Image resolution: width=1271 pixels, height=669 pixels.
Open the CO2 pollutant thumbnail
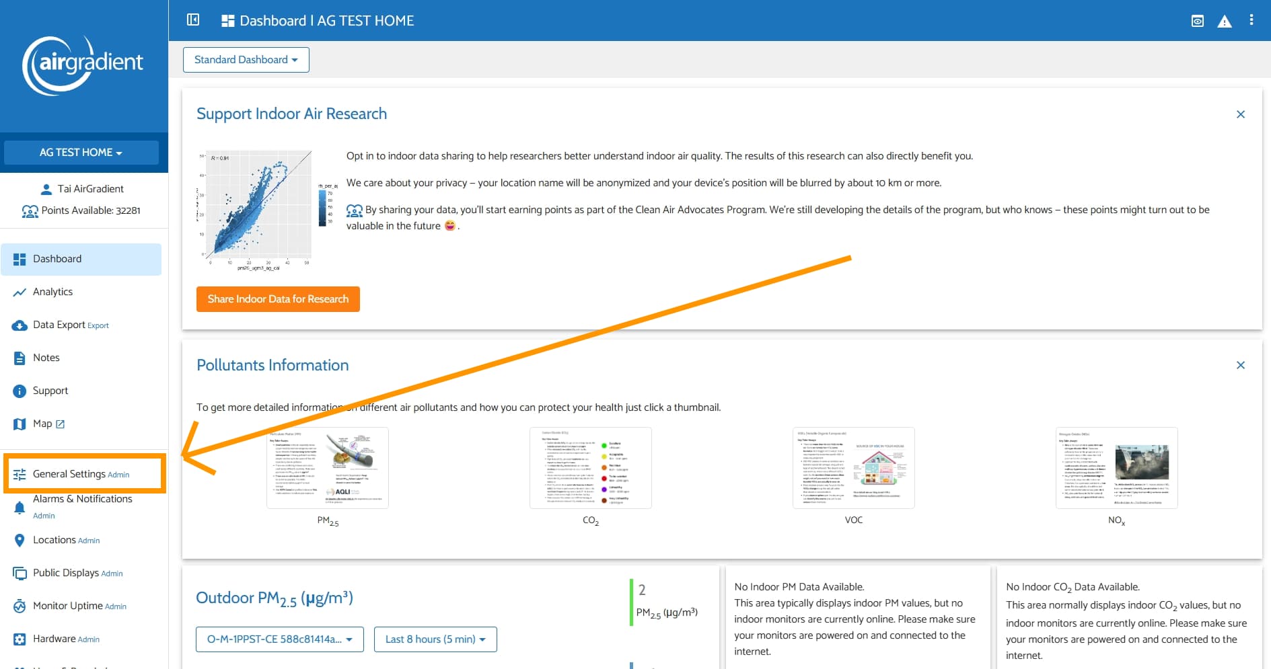591,468
